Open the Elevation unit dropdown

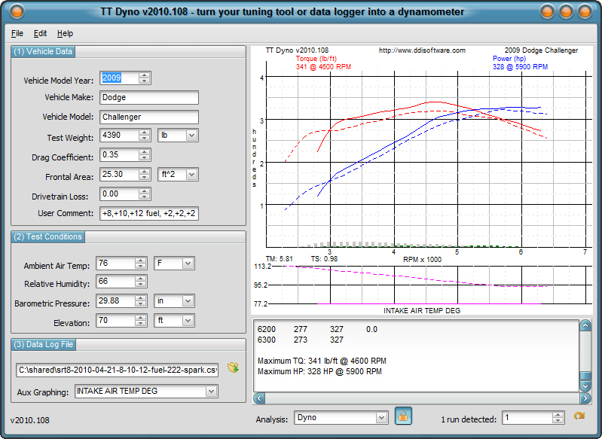click(x=188, y=321)
